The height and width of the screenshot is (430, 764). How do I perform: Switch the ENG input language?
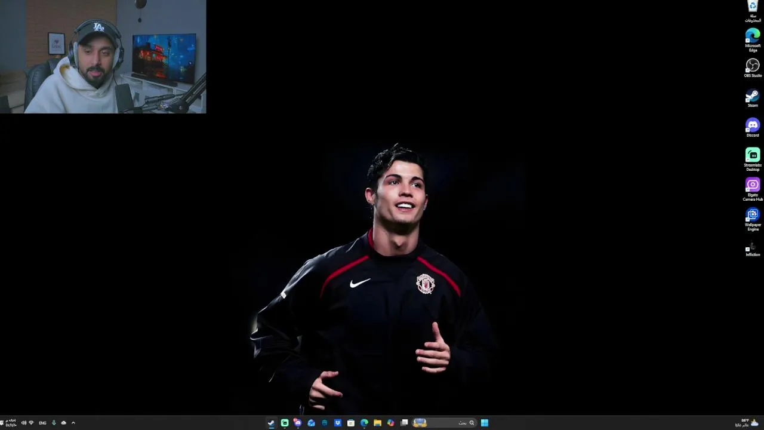(42, 423)
